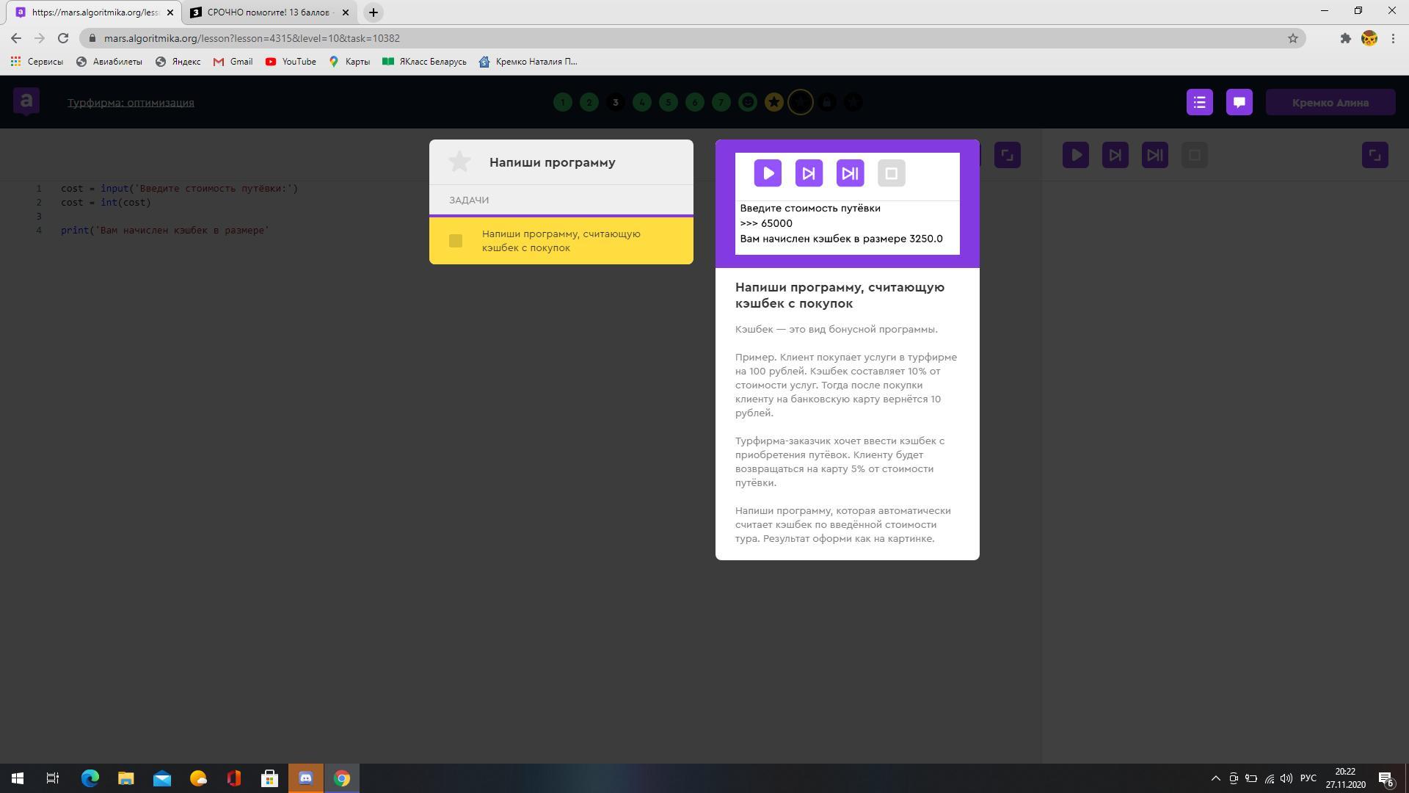This screenshot has width=1409, height=793.
Task: Check the yellow cashback task checkbox
Action: click(x=456, y=241)
